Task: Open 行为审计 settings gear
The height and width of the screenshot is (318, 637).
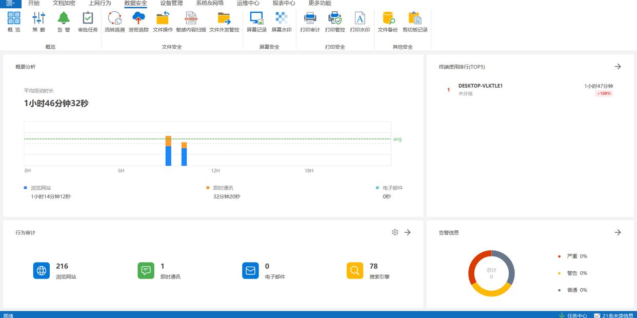Action: [x=395, y=232]
